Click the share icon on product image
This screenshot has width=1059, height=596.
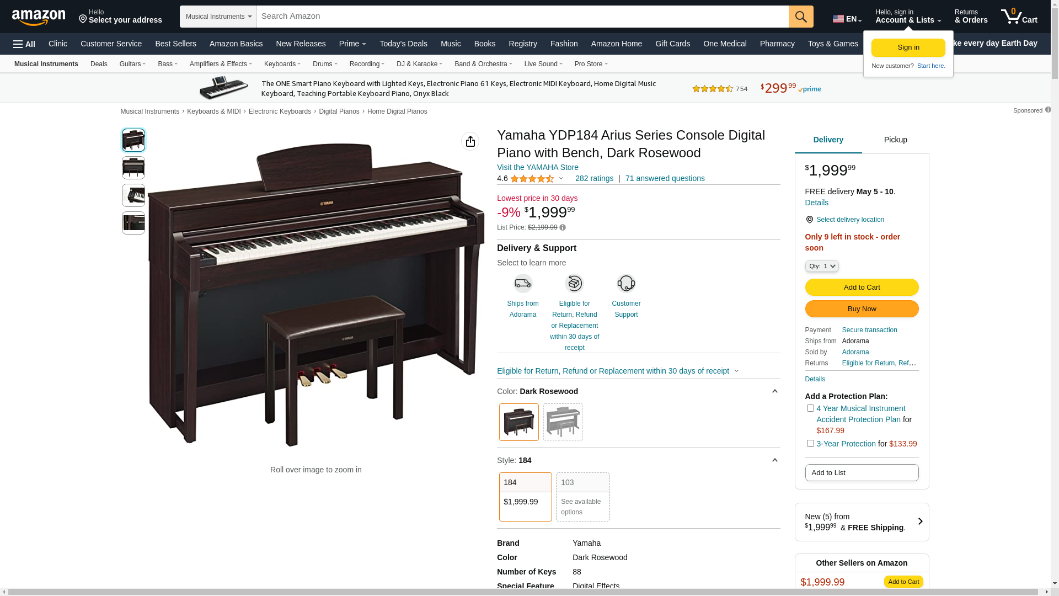470,141
